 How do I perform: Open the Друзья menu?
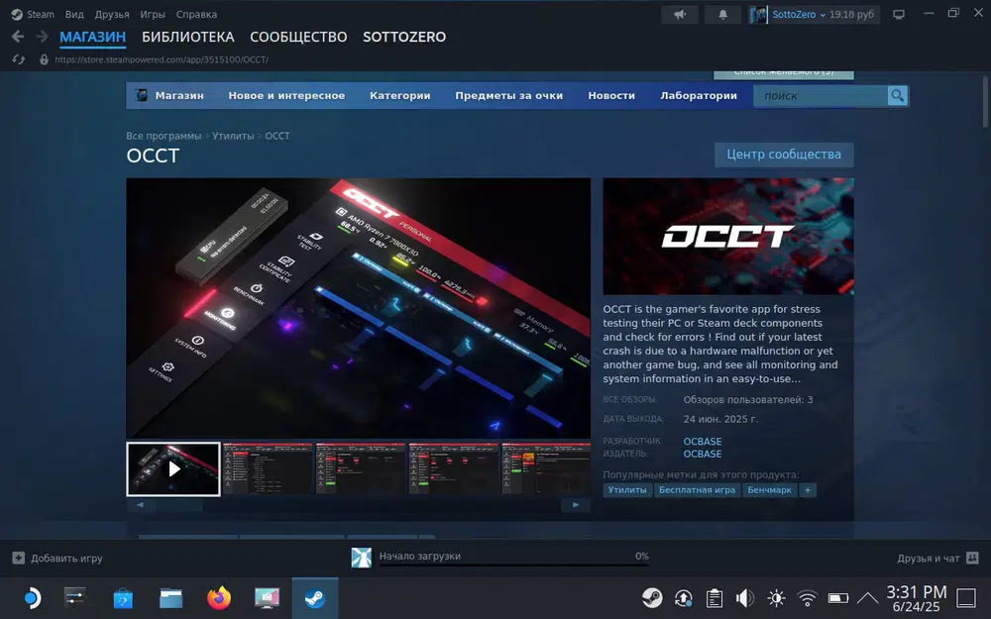[x=112, y=14]
